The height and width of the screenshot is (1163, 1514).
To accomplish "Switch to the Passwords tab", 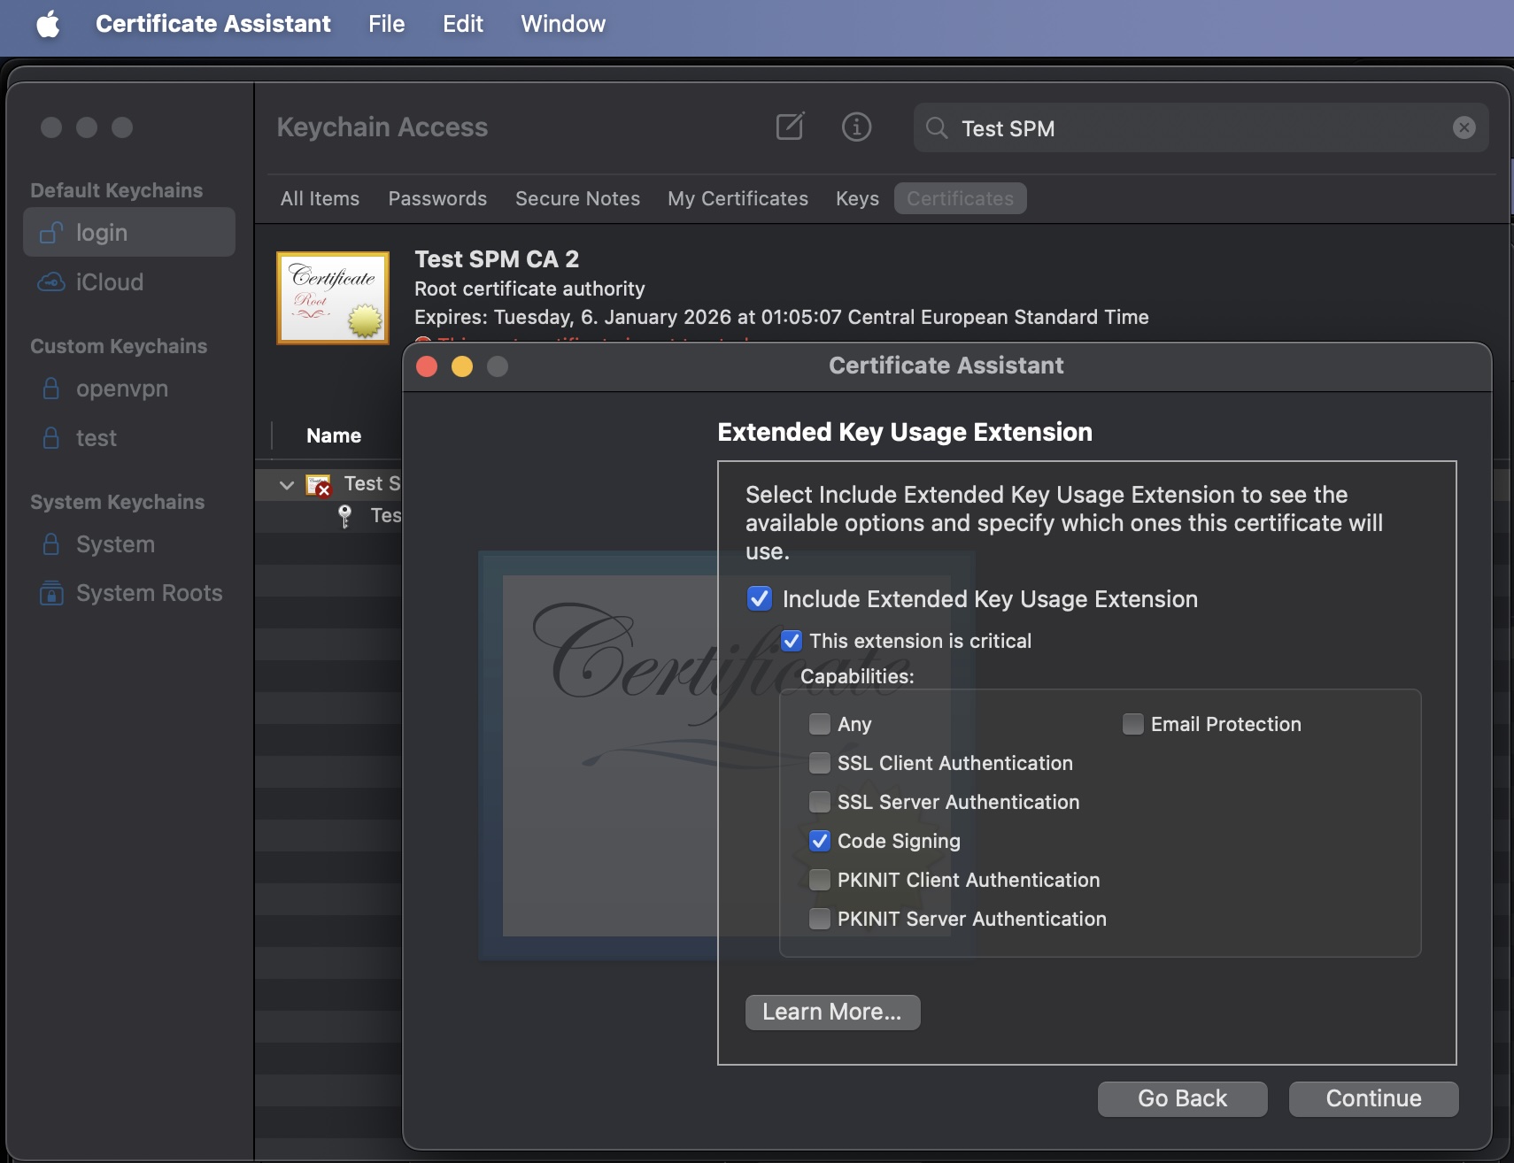I will pos(437,198).
